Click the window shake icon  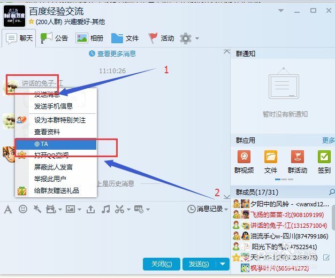(x=51, y=209)
